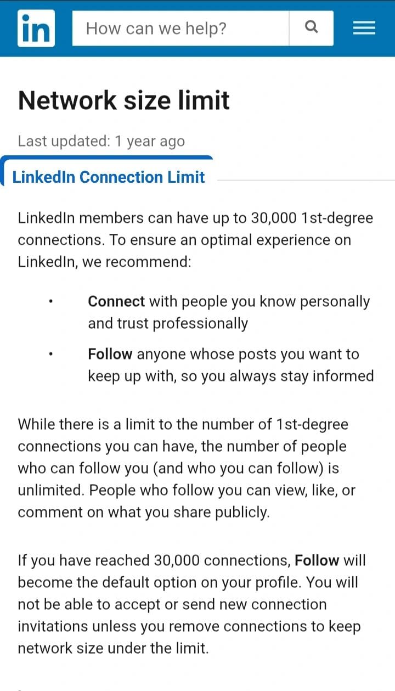Click the bullet dot beside "Follow anyone"
Image resolution: width=395 pixels, height=691 pixels.
(x=50, y=354)
